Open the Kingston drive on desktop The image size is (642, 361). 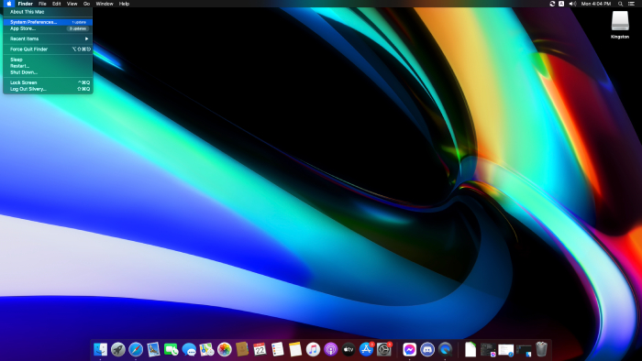point(619,24)
